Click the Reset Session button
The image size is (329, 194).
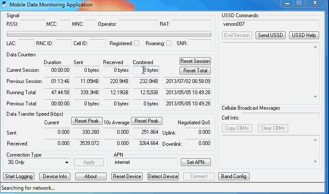click(x=195, y=61)
